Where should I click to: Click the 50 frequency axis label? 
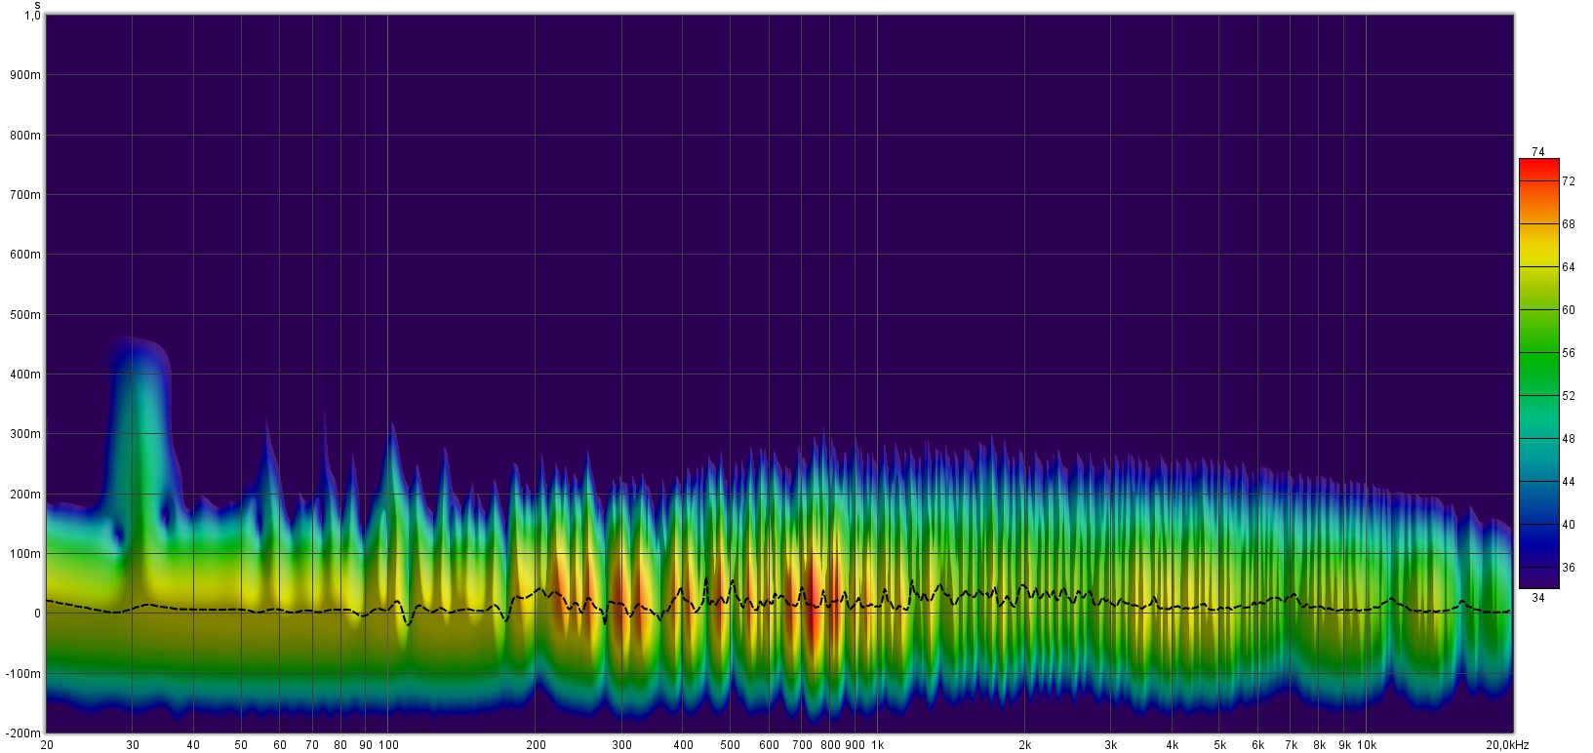(x=240, y=745)
